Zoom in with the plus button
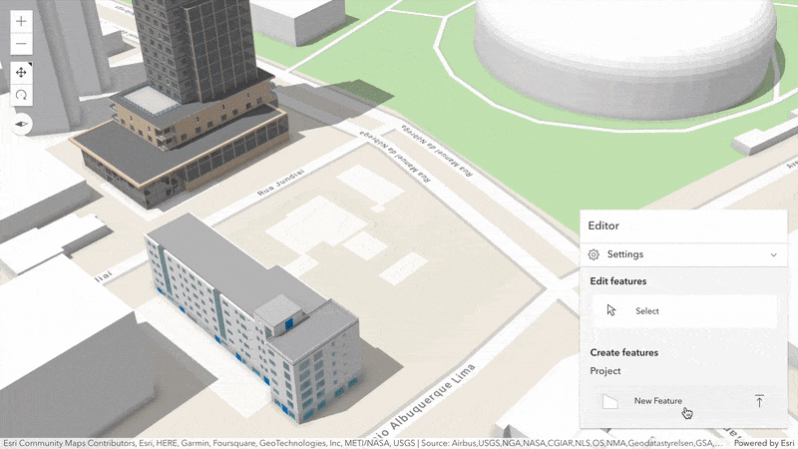798x449 pixels. [x=21, y=21]
